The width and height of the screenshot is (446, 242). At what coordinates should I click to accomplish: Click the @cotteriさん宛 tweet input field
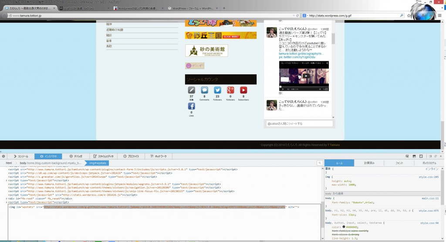click(299, 124)
